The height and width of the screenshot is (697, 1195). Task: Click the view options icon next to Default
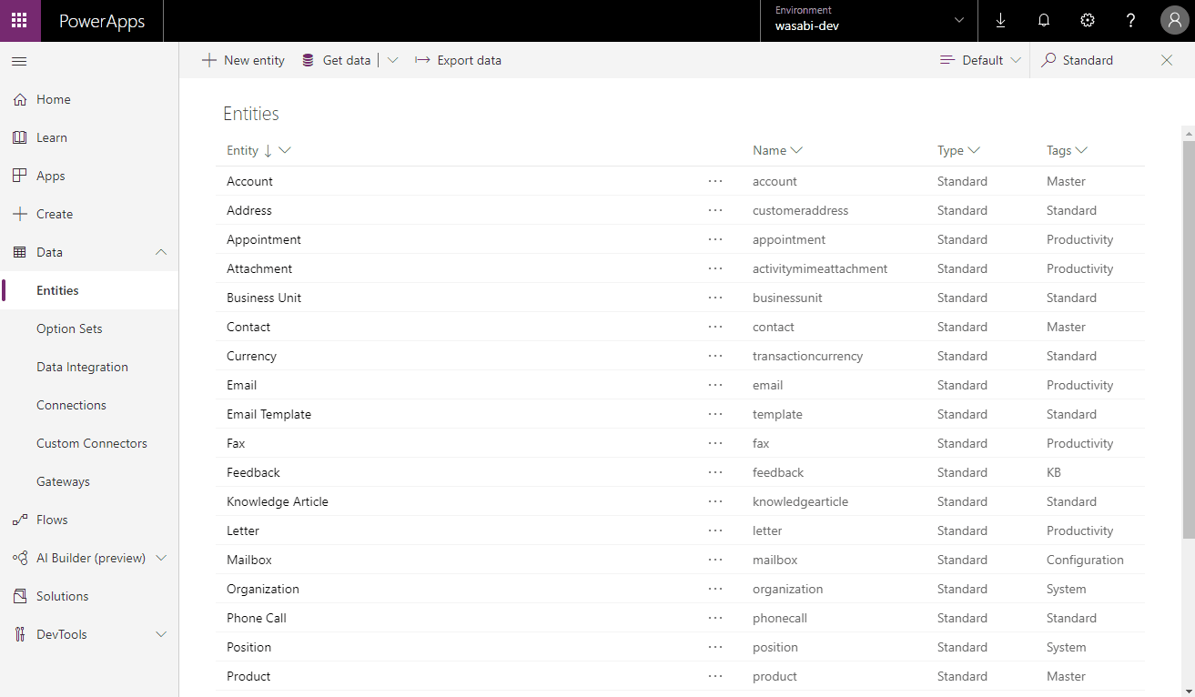[947, 60]
